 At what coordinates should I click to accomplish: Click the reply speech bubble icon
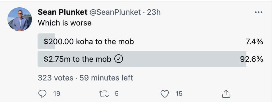tap(42, 94)
